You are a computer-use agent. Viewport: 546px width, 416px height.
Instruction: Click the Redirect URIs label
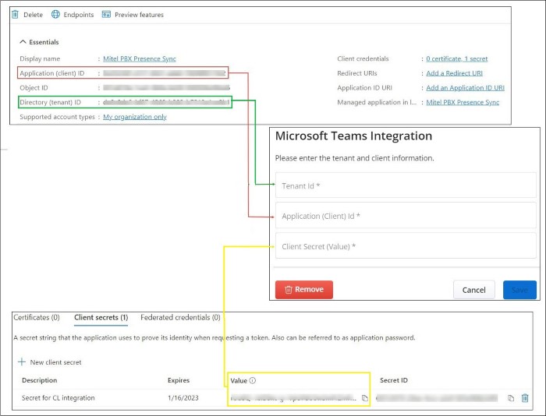357,73
